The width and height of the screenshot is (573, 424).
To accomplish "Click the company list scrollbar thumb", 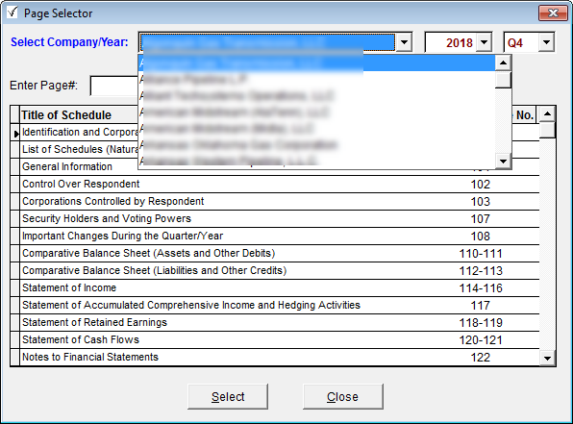I will click(503, 80).
